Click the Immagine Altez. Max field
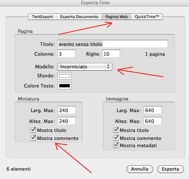 [x=153, y=121]
